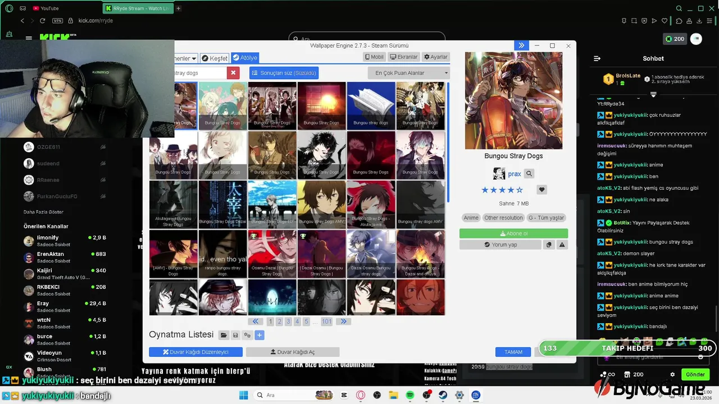Jump to results page 101
This screenshot has width=719, height=404.
pos(326,322)
